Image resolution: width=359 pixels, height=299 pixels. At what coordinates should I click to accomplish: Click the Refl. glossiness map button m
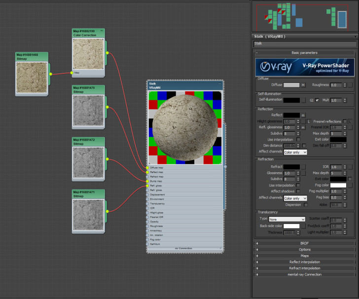(303, 127)
